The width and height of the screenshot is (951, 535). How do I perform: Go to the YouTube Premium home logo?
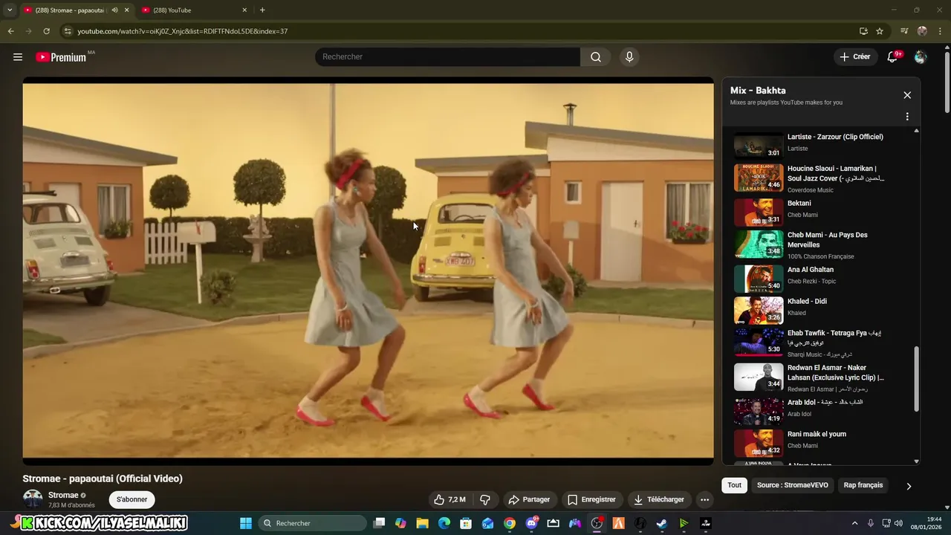[x=61, y=57]
